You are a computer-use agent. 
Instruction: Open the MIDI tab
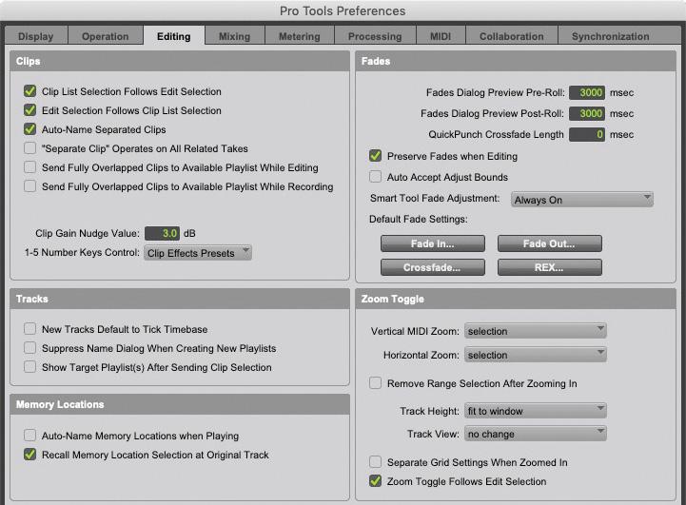pyautogui.click(x=441, y=36)
